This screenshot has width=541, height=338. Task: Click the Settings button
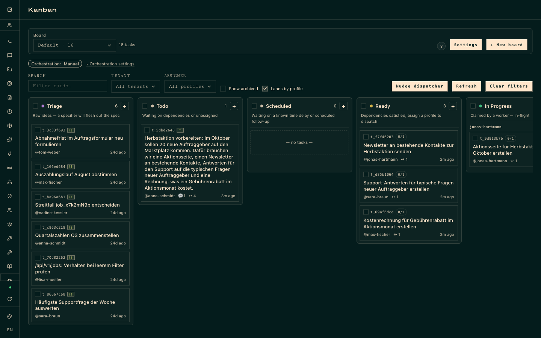pyautogui.click(x=466, y=45)
